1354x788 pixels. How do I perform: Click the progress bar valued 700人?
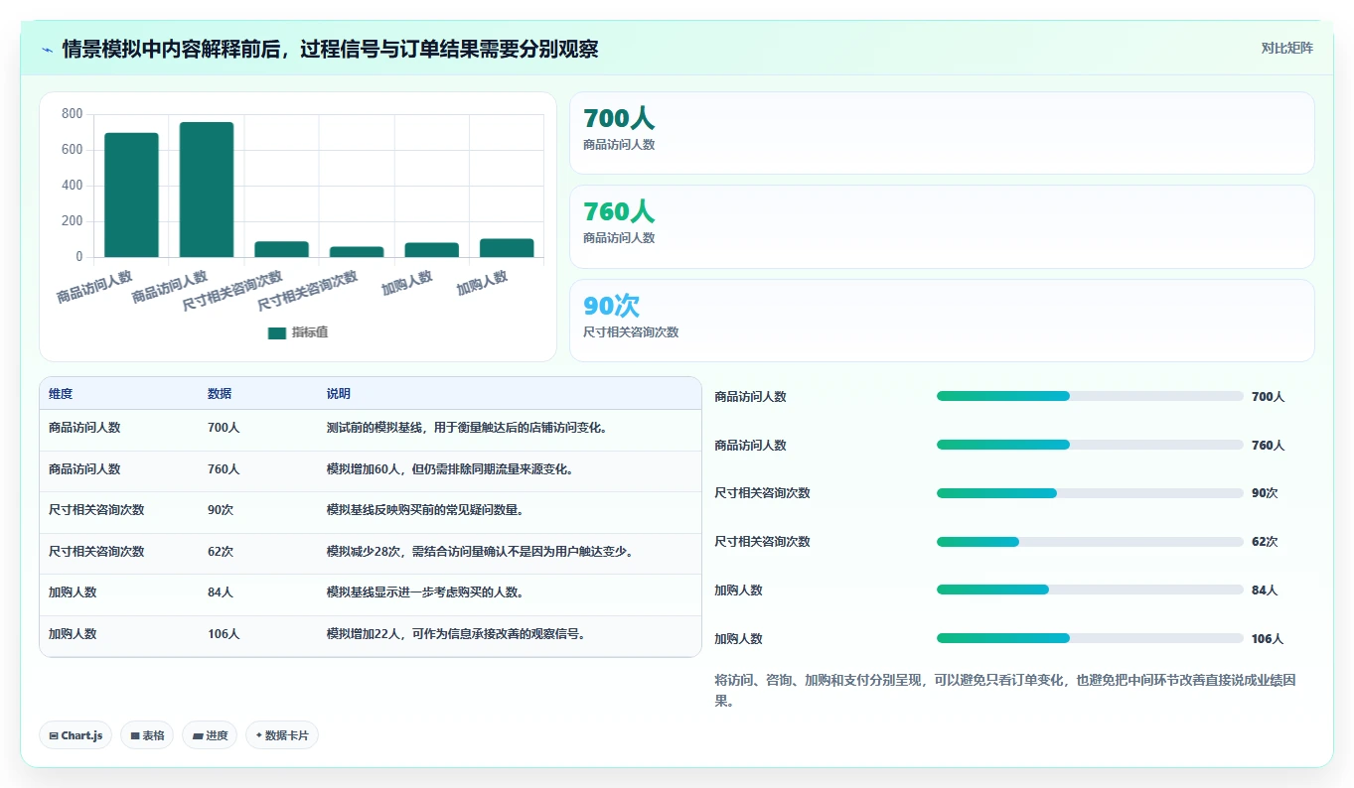click(x=1090, y=396)
